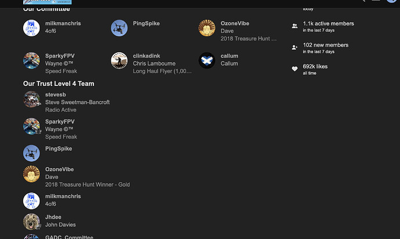Click the heart likes icon
The width and height of the screenshot is (400, 239).
tap(294, 69)
